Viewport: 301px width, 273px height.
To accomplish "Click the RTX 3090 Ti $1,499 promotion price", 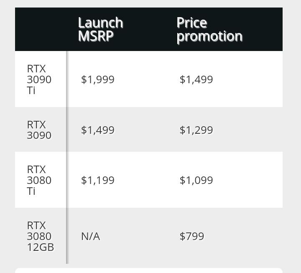I will 196,79.
